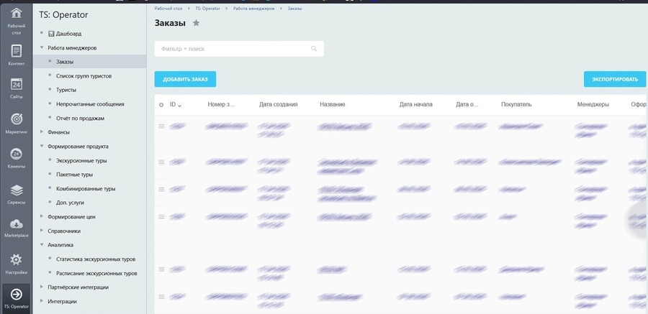Open the Сайты calendar icon

coord(16,85)
